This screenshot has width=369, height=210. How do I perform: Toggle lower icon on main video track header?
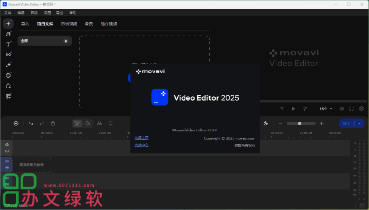pyautogui.click(x=7, y=168)
